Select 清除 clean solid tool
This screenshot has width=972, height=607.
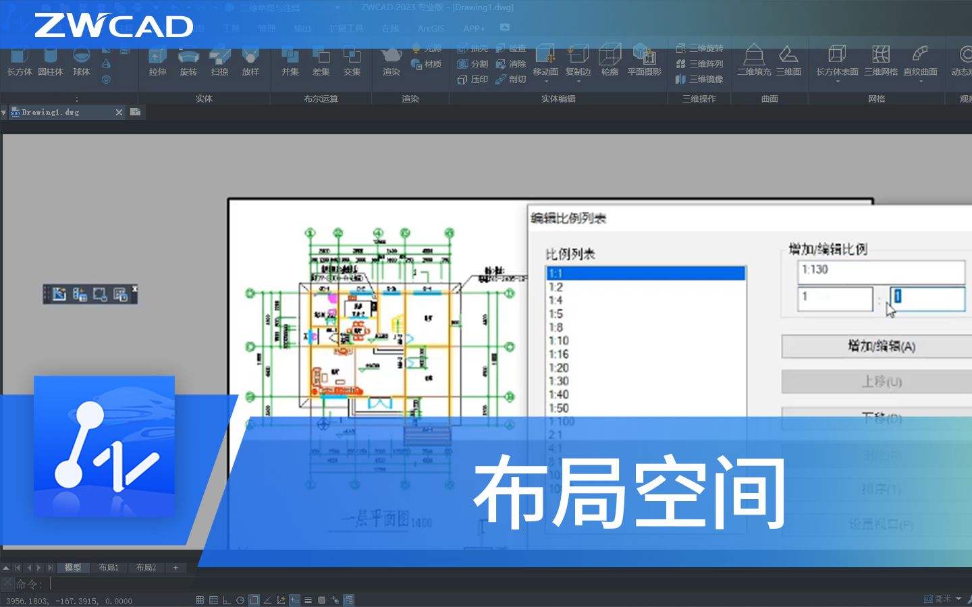coord(511,64)
